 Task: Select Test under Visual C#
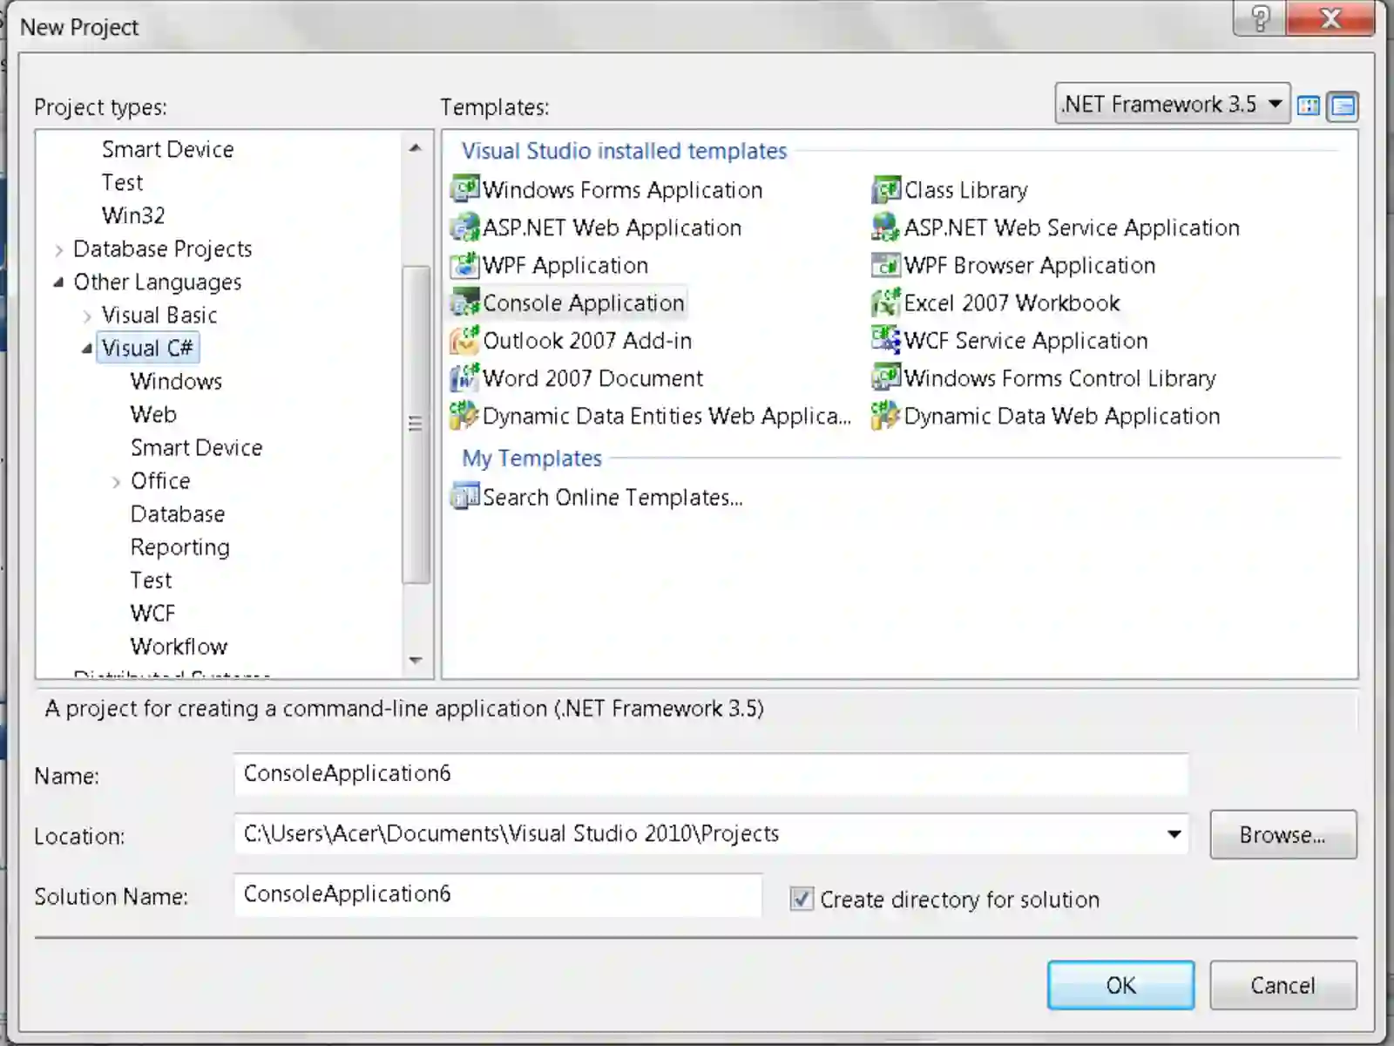[151, 580]
